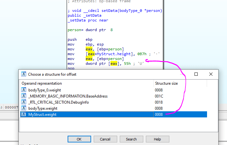Click 55h immediate value in disassembly
The width and height of the screenshot is (227, 145).
point(127,64)
